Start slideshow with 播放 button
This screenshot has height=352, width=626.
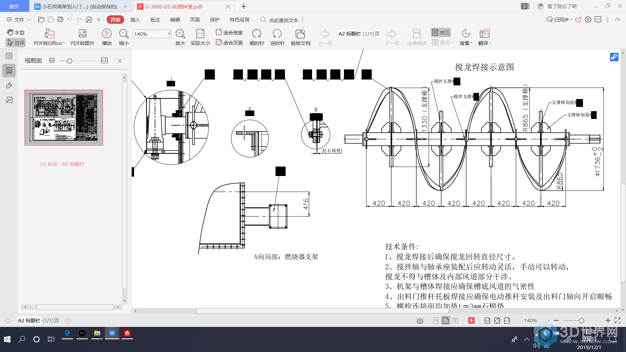(107, 37)
